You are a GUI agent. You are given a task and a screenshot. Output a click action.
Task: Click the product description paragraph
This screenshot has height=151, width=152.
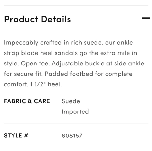click(x=74, y=63)
